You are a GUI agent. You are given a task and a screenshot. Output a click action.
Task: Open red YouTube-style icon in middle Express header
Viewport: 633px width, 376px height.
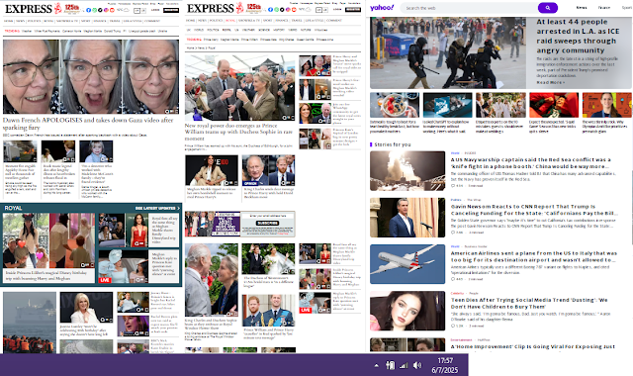pos(294,10)
